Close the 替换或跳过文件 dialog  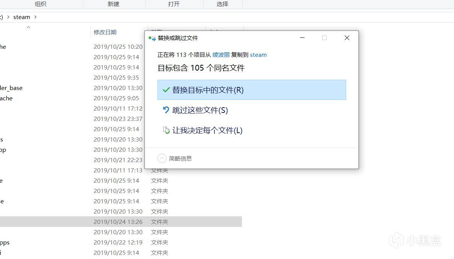pos(347,38)
